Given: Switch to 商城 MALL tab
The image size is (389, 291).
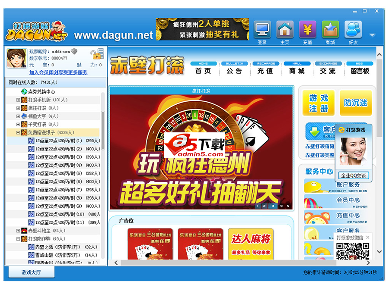Looking at the screenshot, I should (x=297, y=68).
